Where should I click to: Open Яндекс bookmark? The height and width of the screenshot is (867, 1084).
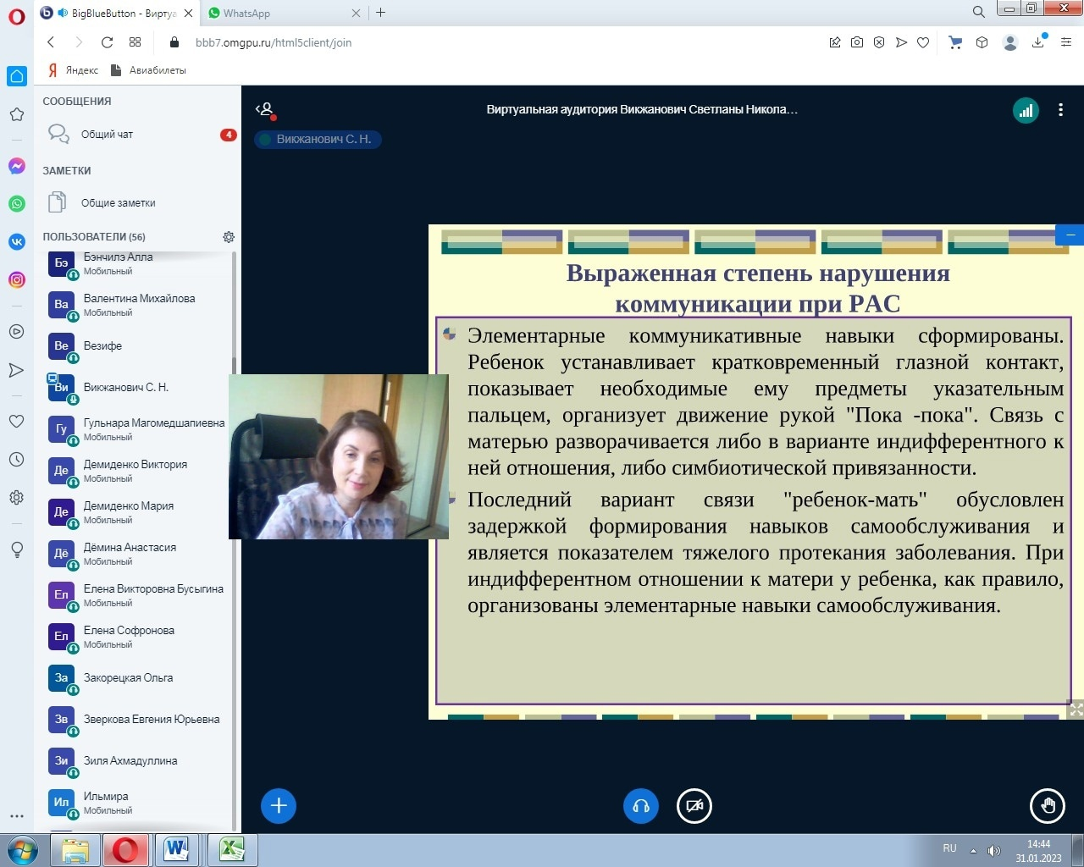point(73,70)
